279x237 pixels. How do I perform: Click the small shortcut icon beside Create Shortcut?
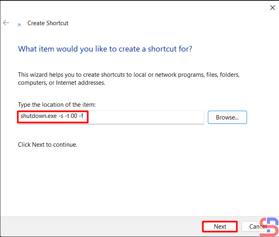pyautogui.click(x=19, y=24)
